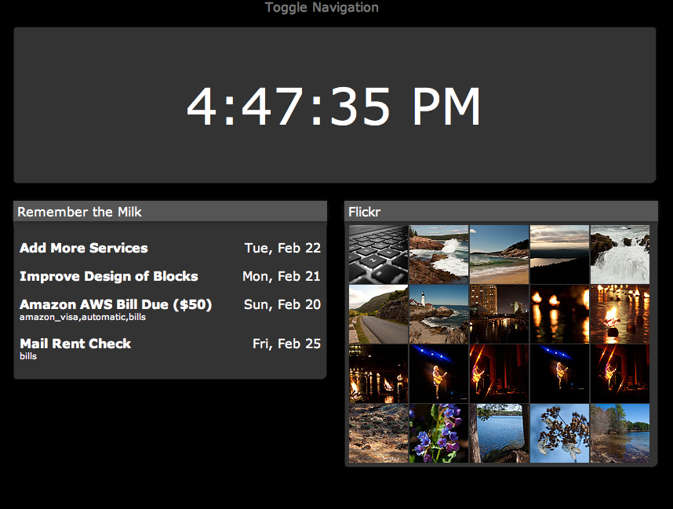This screenshot has height=509, width=673.
Task: Open the purple wildflowers thumbnail
Action: [x=438, y=434]
